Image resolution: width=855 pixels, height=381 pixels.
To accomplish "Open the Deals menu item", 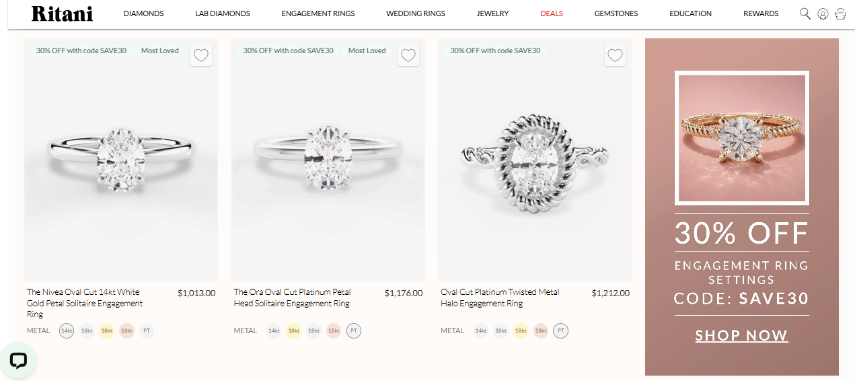I will (552, 13).
